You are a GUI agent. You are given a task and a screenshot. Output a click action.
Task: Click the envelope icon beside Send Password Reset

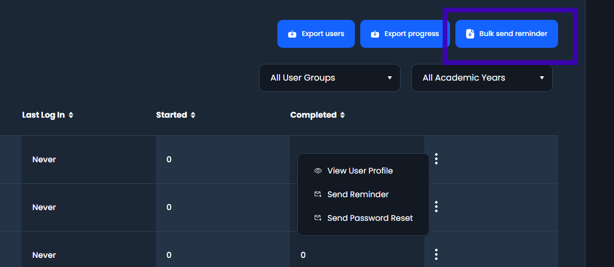click(x=318, y=218)
